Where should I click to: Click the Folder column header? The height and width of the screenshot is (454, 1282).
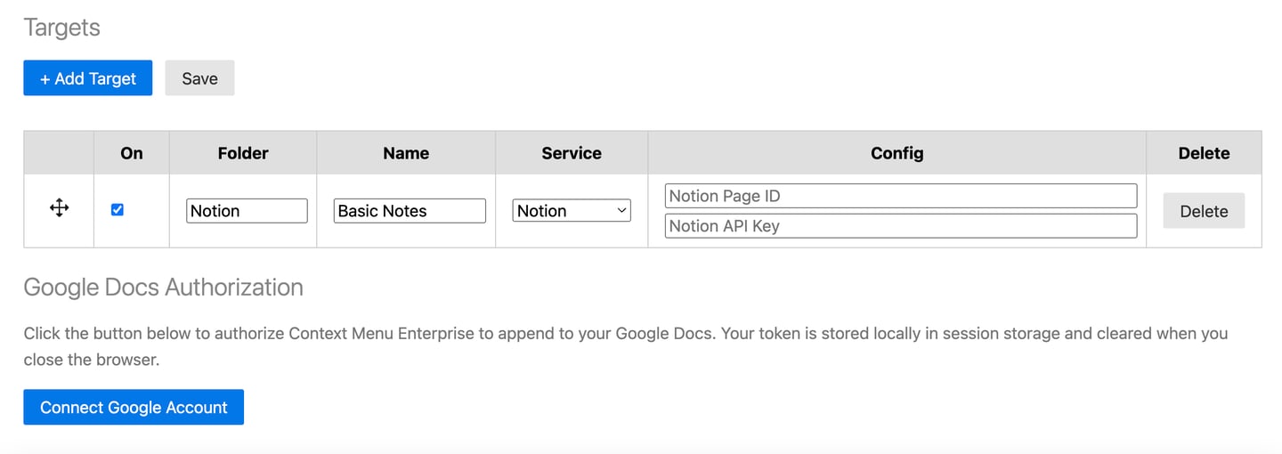pos(243,153)
